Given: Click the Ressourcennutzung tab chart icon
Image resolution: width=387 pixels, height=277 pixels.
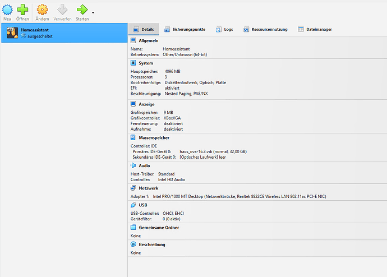Looking at the screenshot, I should coord(246,29).
